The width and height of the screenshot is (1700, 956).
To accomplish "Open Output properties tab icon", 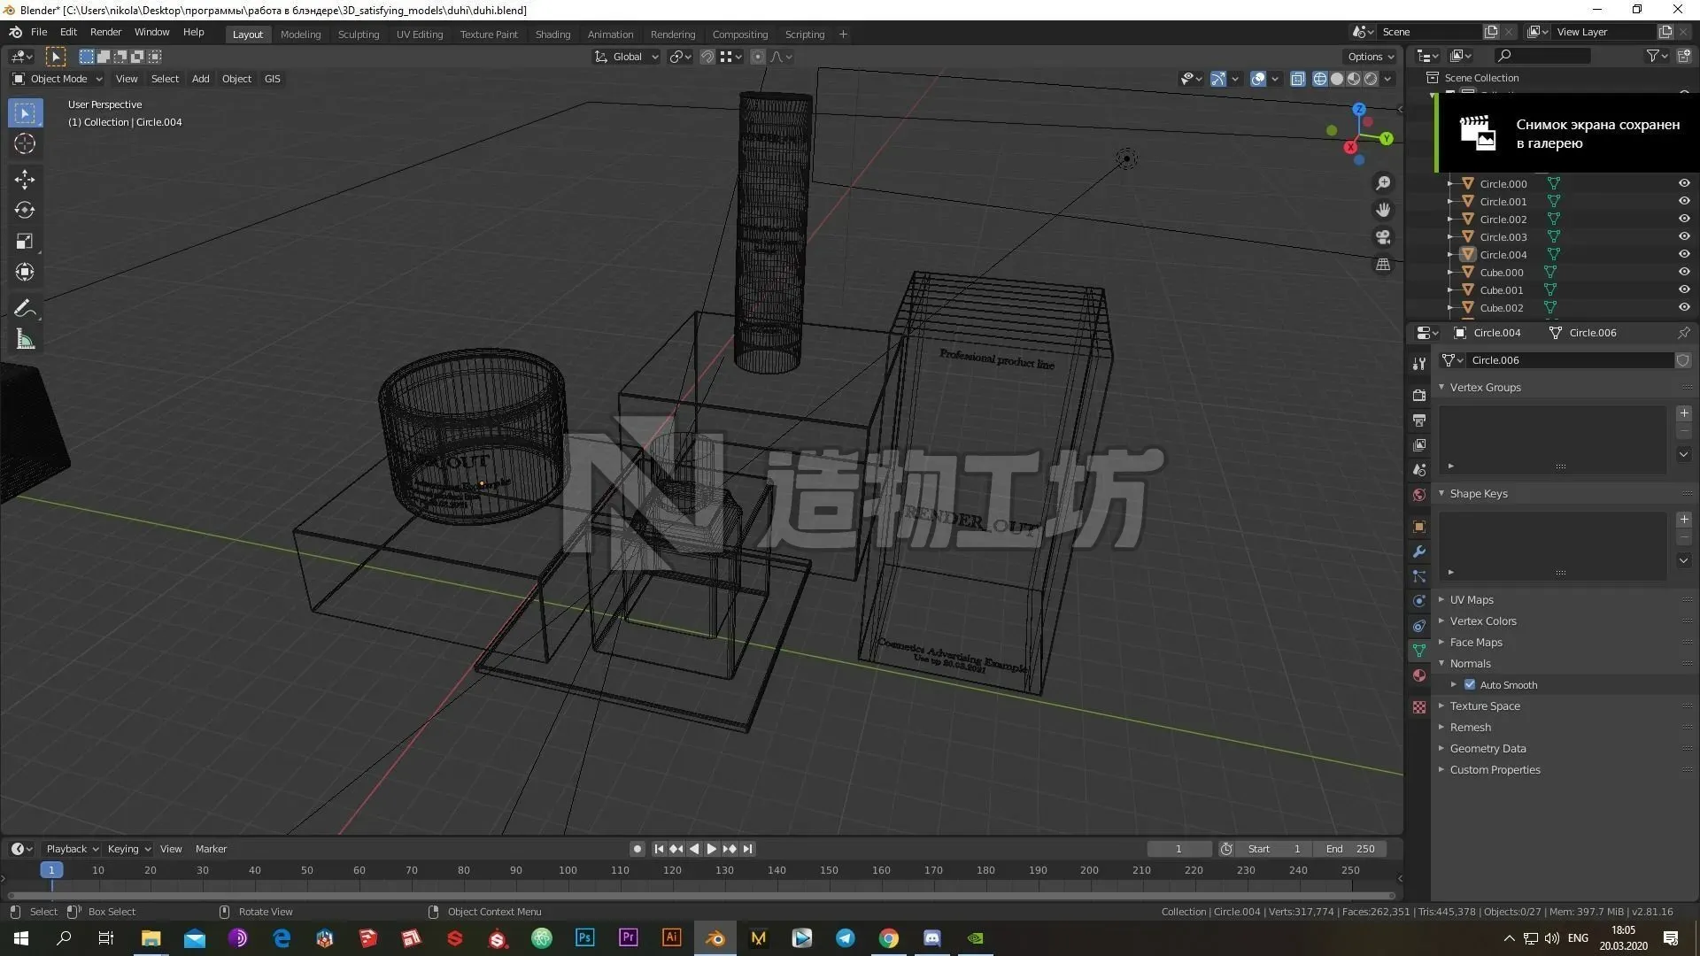I will point(1419,420).
